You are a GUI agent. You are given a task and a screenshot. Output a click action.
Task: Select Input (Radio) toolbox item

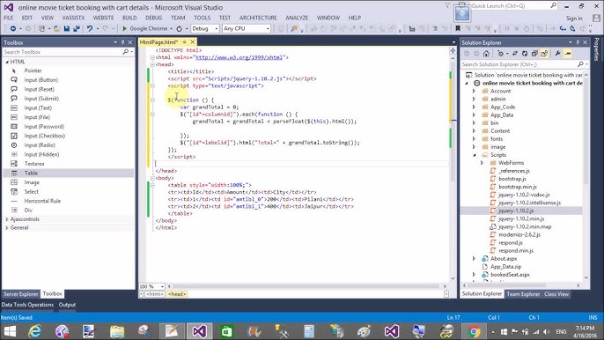point(40,145)
